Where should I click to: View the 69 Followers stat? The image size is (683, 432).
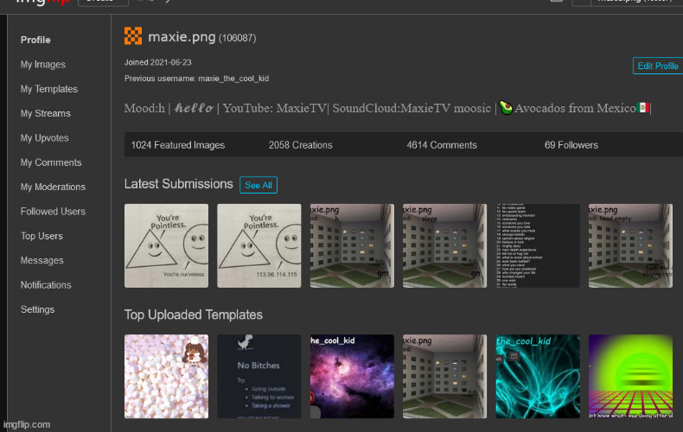pyautogui.click(x=571, y=145)
